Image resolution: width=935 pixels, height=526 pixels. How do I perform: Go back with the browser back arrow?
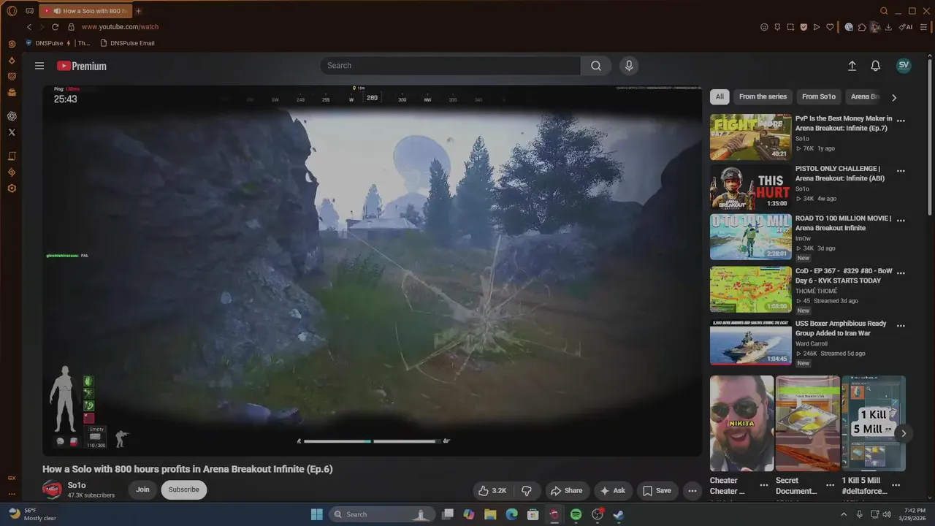[29, 27]
